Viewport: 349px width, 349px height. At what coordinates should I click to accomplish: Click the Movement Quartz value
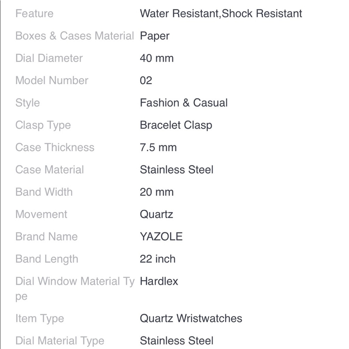click(x=156, y=215)
